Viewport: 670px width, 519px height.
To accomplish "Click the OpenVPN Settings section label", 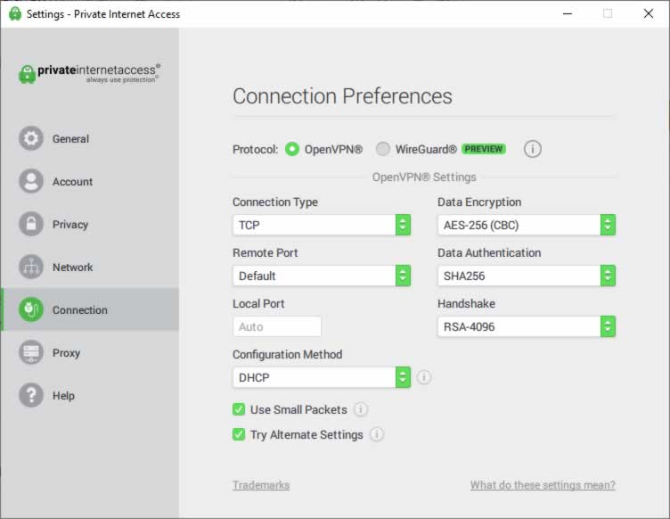I will point(424,177).
